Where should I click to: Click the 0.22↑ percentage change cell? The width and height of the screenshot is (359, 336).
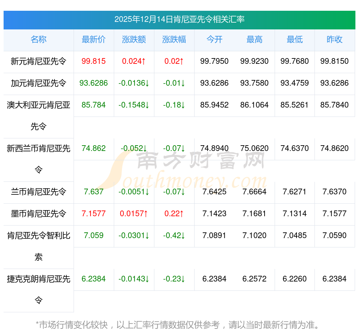[174, 214]
